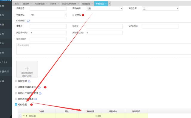Viewport: 191px width, 118px height.
Task: Tick the 库存预警 checkbox
Action: 16,81
